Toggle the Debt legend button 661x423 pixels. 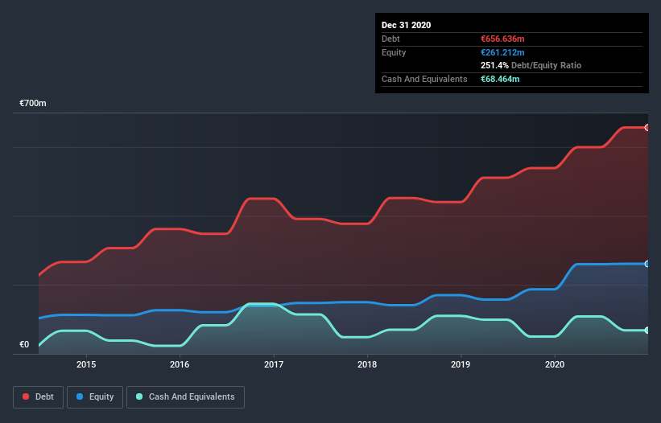coord(39,397)
